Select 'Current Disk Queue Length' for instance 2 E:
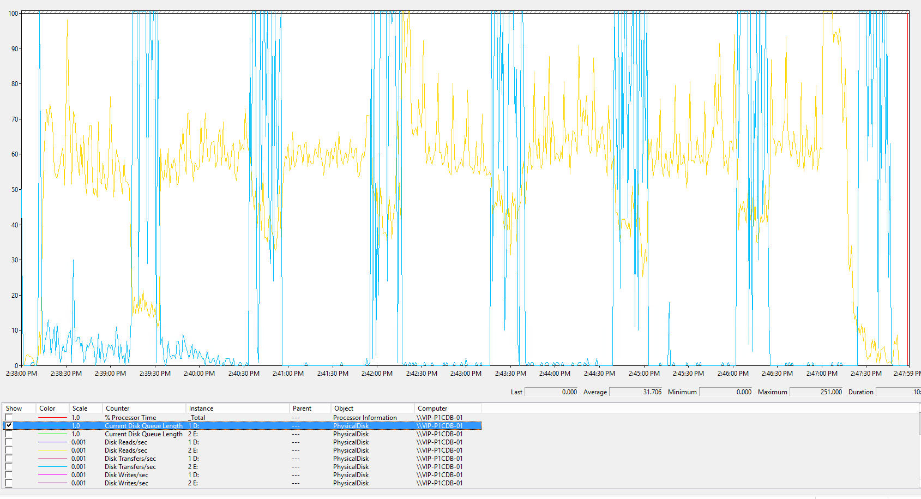The width and height of the screenshot is (921, 499). 143,434
